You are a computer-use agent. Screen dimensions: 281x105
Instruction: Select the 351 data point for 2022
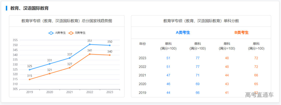click(90, 44)
